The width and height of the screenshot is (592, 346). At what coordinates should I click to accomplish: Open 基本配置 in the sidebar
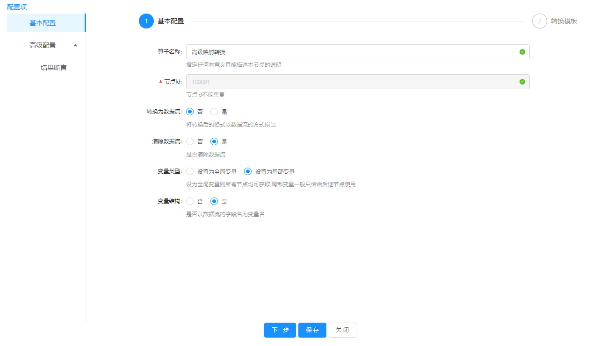(x=43, y=23)
